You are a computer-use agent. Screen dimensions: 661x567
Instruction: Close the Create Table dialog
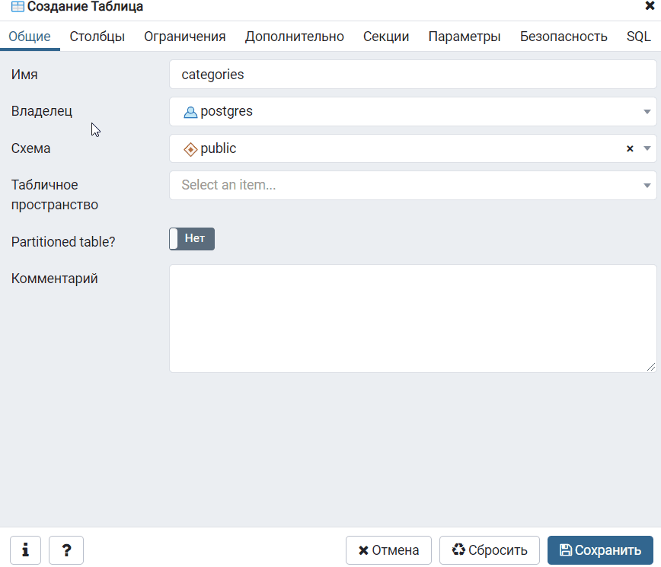[650, 6]
